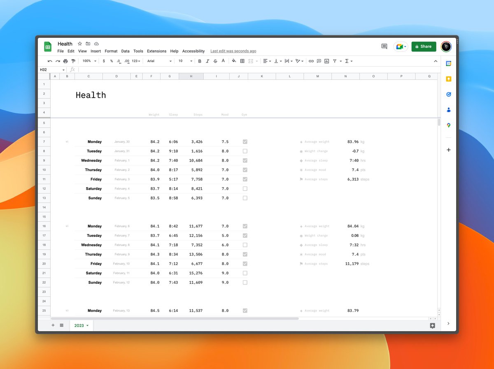Viewport: 494px width, 369px height.
Task: Insert link icon
Action: pos(311,61)
